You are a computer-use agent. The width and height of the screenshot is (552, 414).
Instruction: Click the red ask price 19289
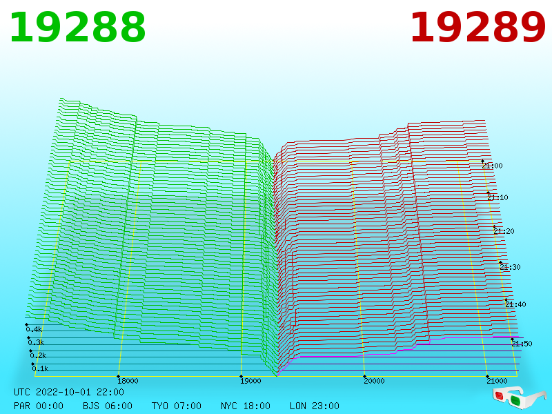coord(477,28)
